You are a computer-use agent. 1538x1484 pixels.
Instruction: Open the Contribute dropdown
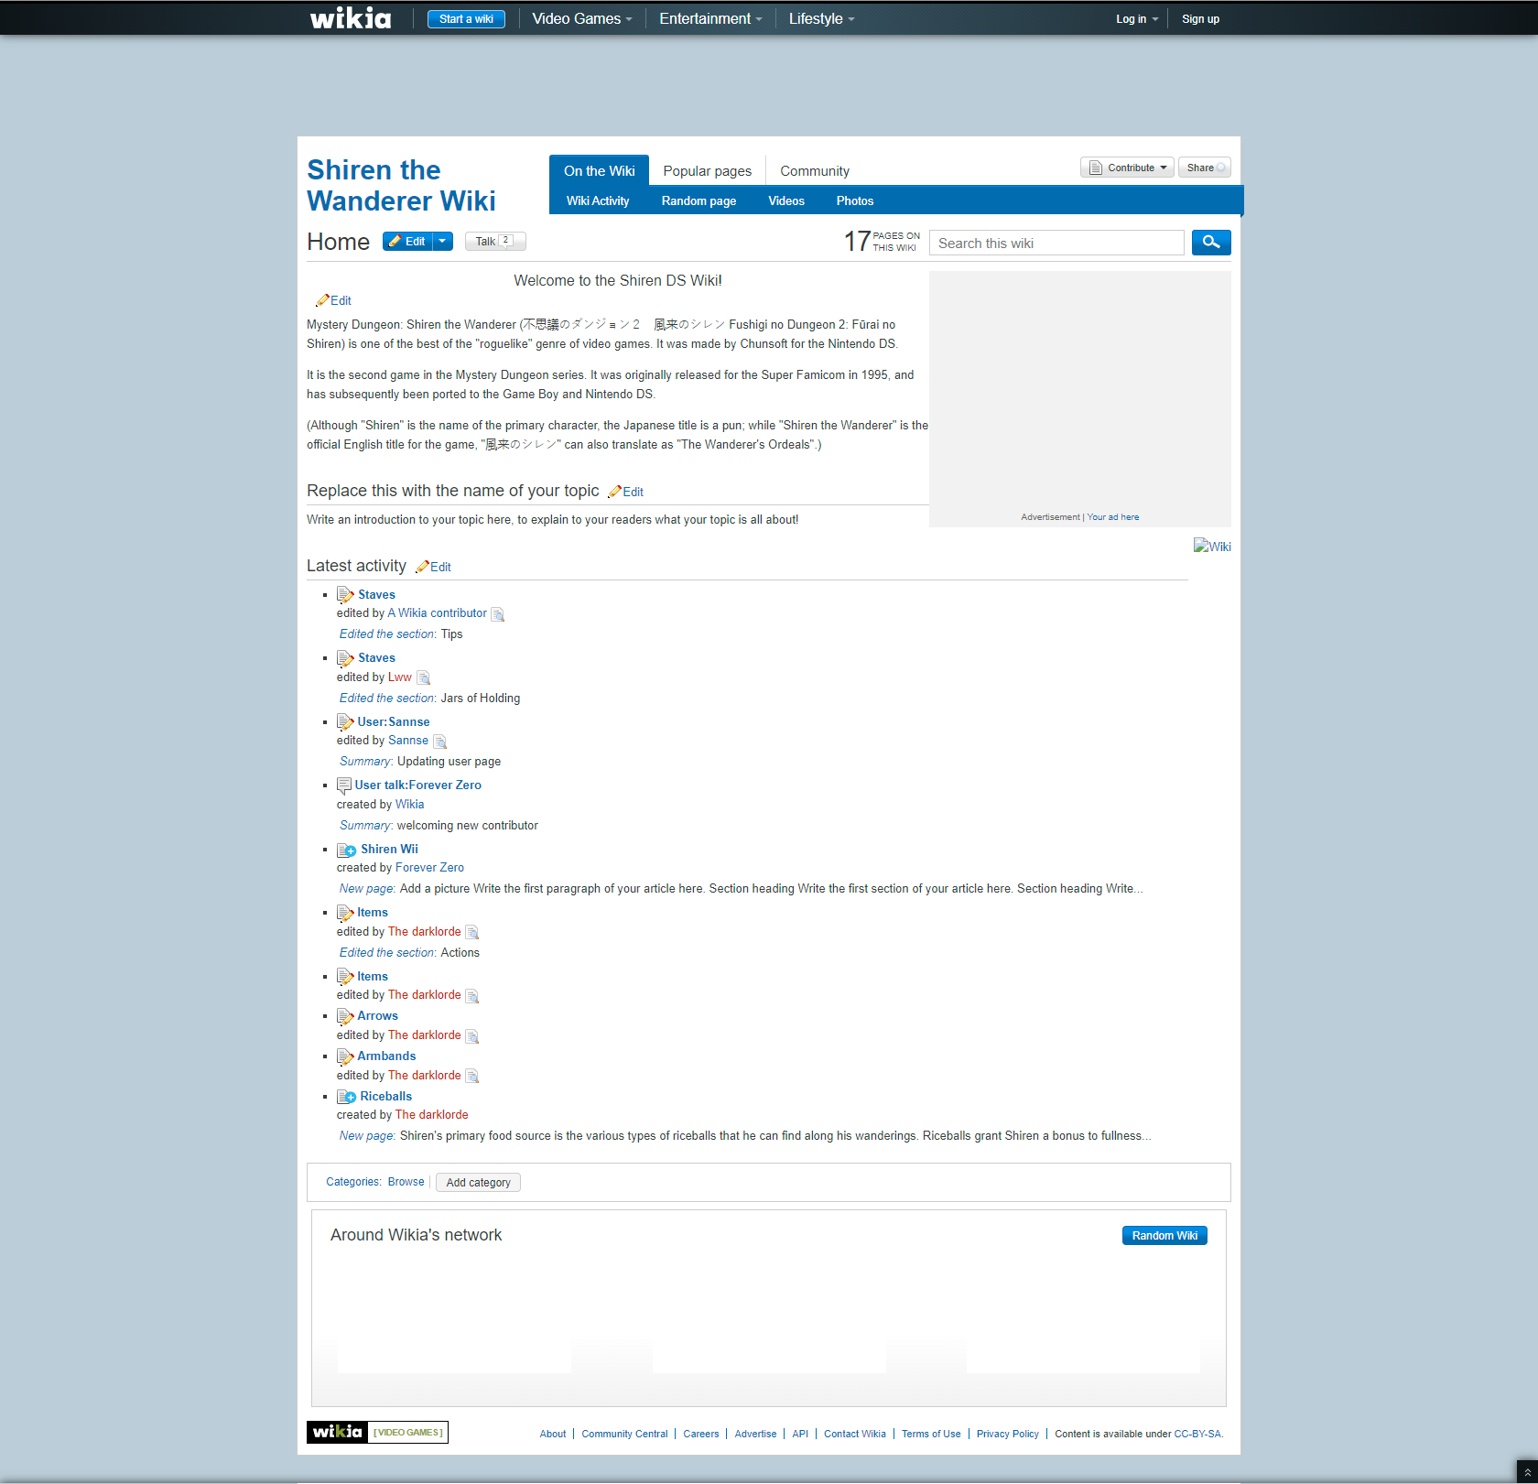click(1128, 168)
